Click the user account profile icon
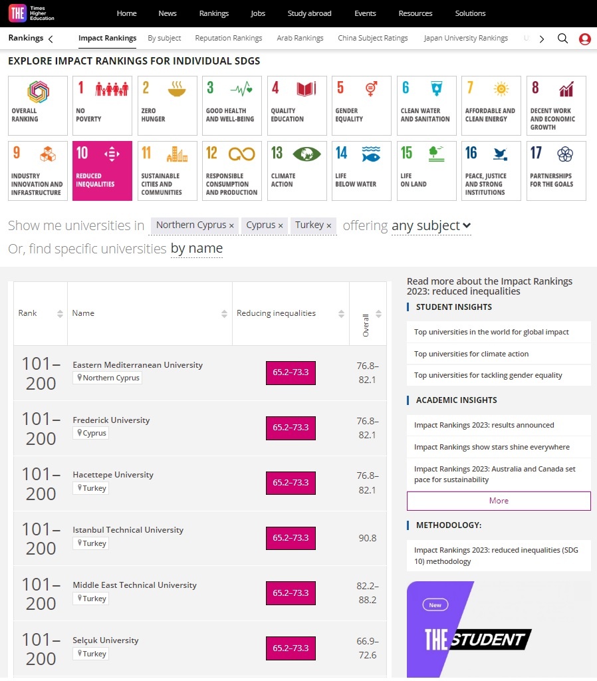The height and width of the screenshot is (681, 597). pyautogui.click(x=584, y=39)
